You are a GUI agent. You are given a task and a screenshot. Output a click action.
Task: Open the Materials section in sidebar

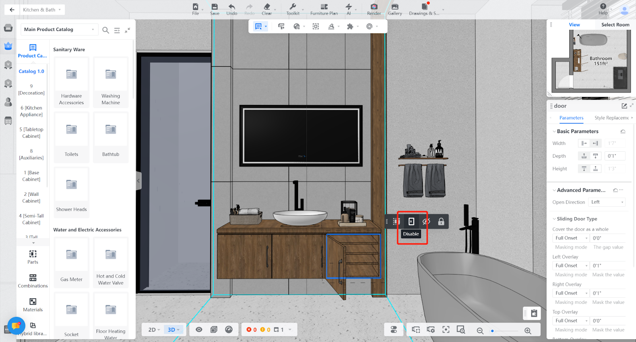coord(33,305)
